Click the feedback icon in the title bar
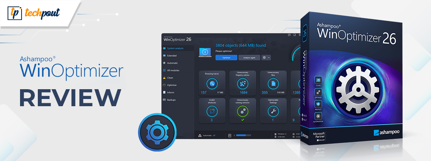This screenshot has width=431, height=161. click(x=289, y=35)
